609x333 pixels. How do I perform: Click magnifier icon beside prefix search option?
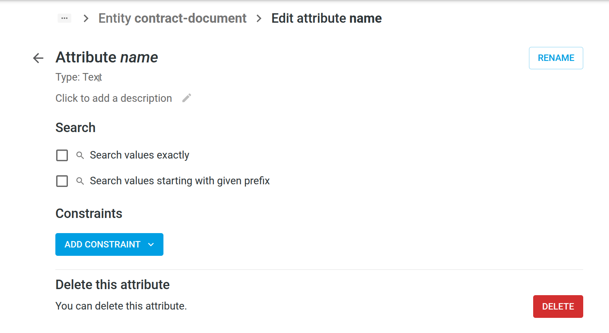point(80,181)
